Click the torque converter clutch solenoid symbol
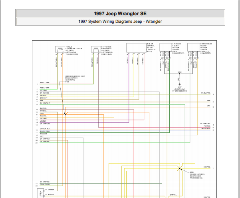 click(60, 49)
